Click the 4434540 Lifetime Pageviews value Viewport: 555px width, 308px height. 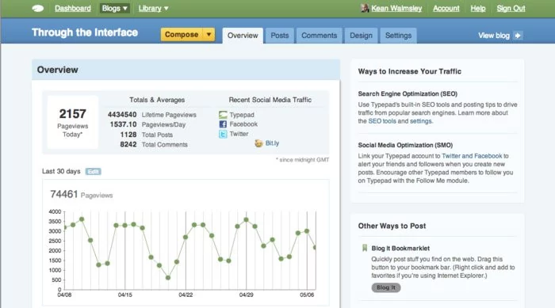(122, 115)
